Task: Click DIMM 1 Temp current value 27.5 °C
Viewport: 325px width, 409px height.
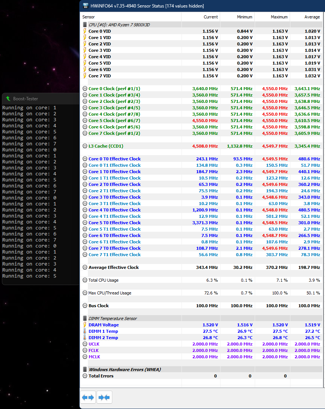Action: pyautogui.click(x=210, y=331)
